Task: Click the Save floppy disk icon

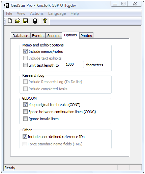Action: click(x=25, y=21)
